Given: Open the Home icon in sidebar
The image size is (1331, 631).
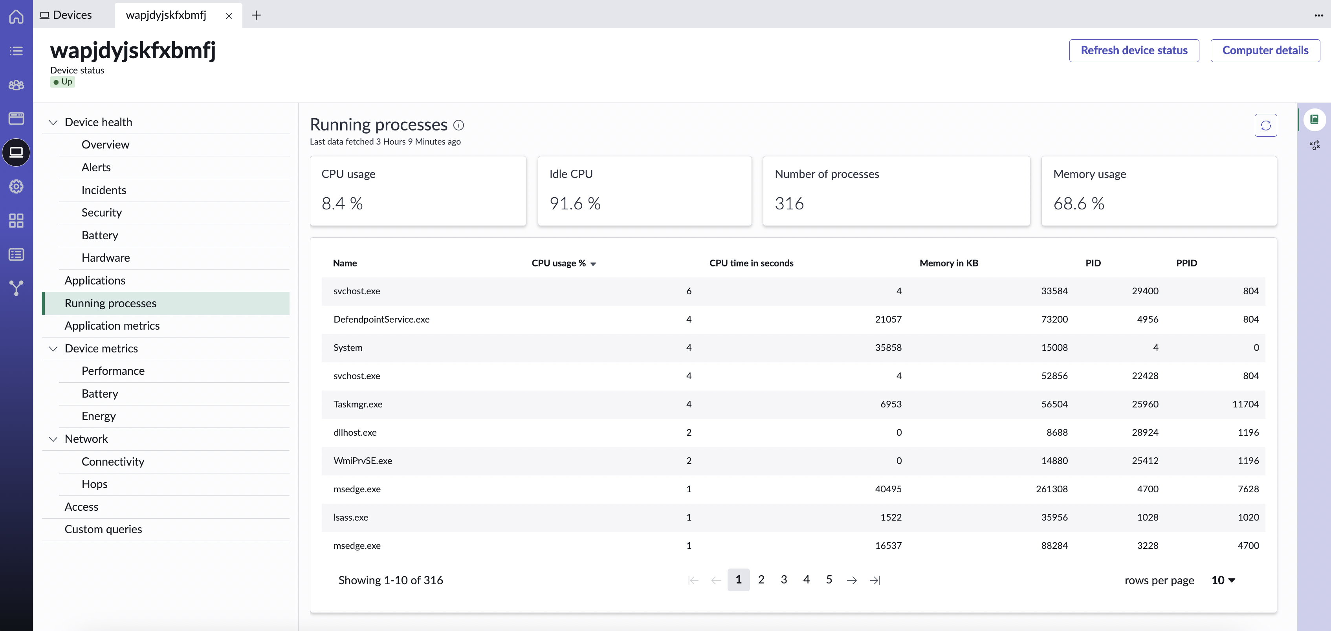Looking at the screenshot, I should point(16,17).
